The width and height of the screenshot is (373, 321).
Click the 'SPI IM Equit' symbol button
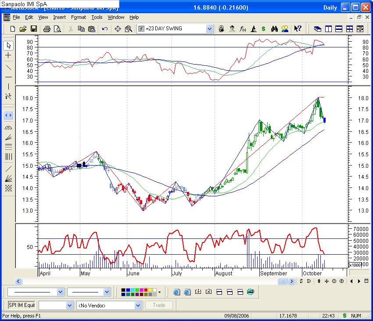[x=22, y=305]
